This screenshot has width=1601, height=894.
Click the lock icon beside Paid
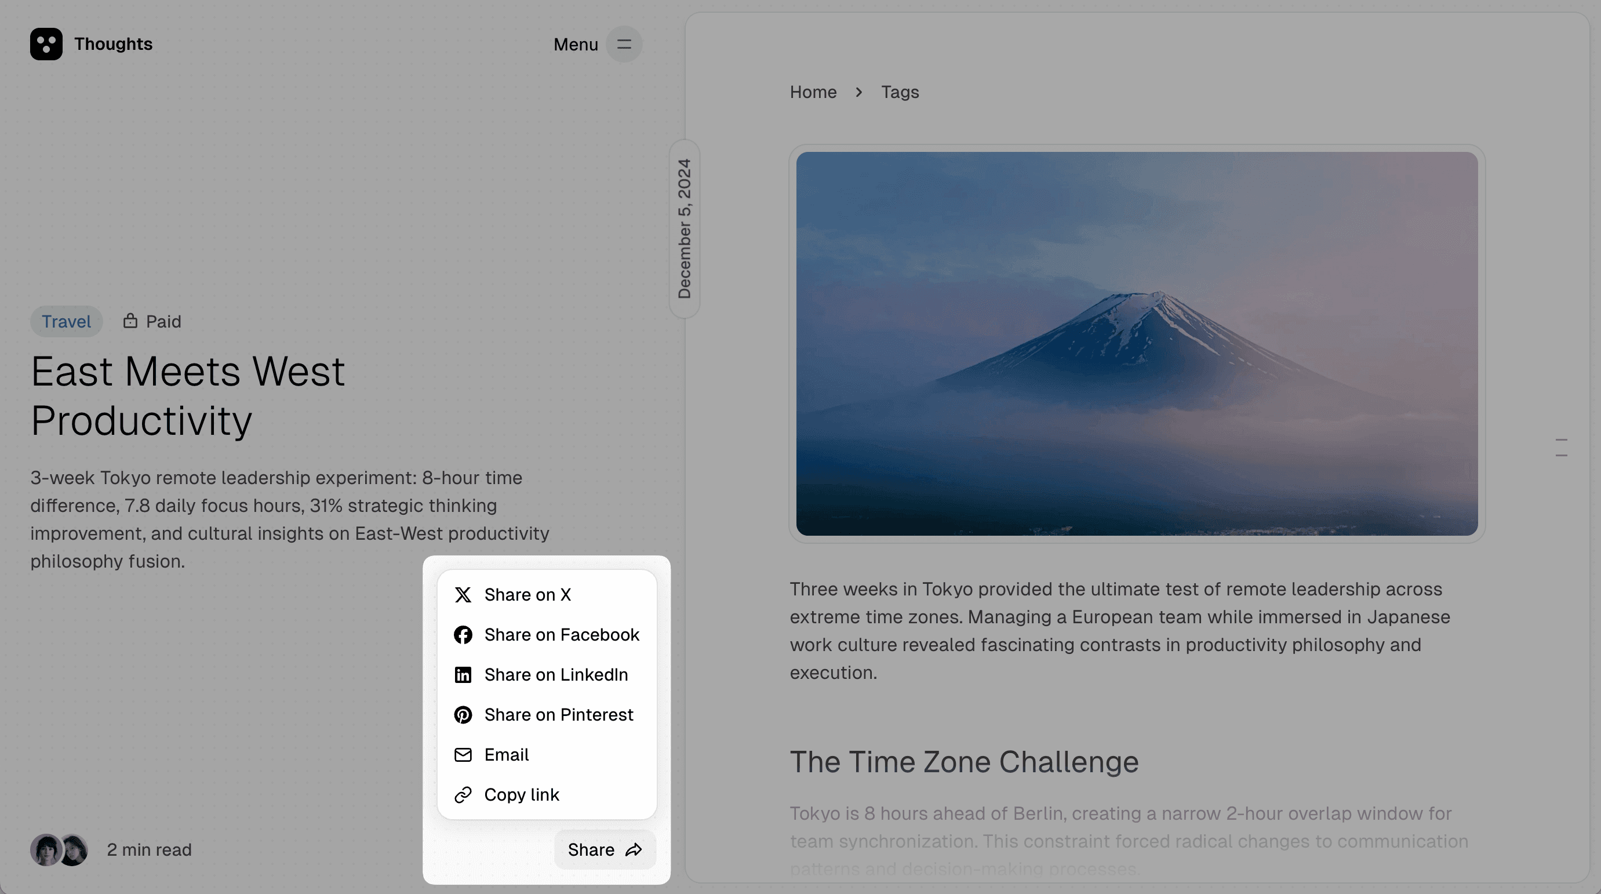pos(130,321)
